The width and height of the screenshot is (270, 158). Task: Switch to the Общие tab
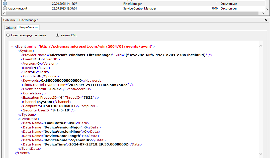click(11, 28)
